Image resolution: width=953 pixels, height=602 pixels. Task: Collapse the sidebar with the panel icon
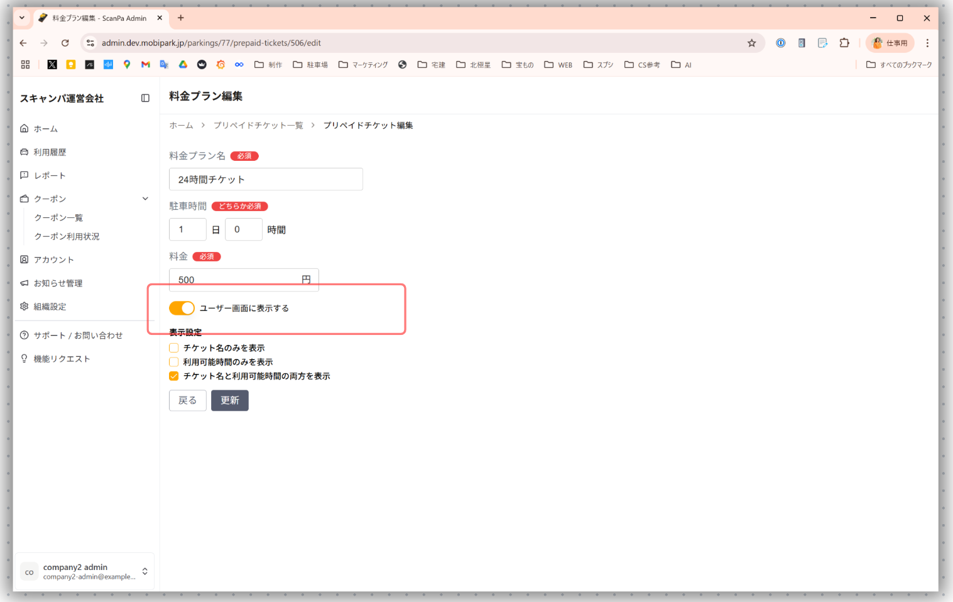145,98
